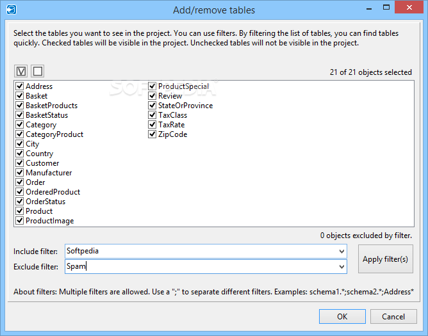The width and height of the screenshot is (428, 336).
Task: Click the uncheck-all tables icon button
Action: click(37, 71)
